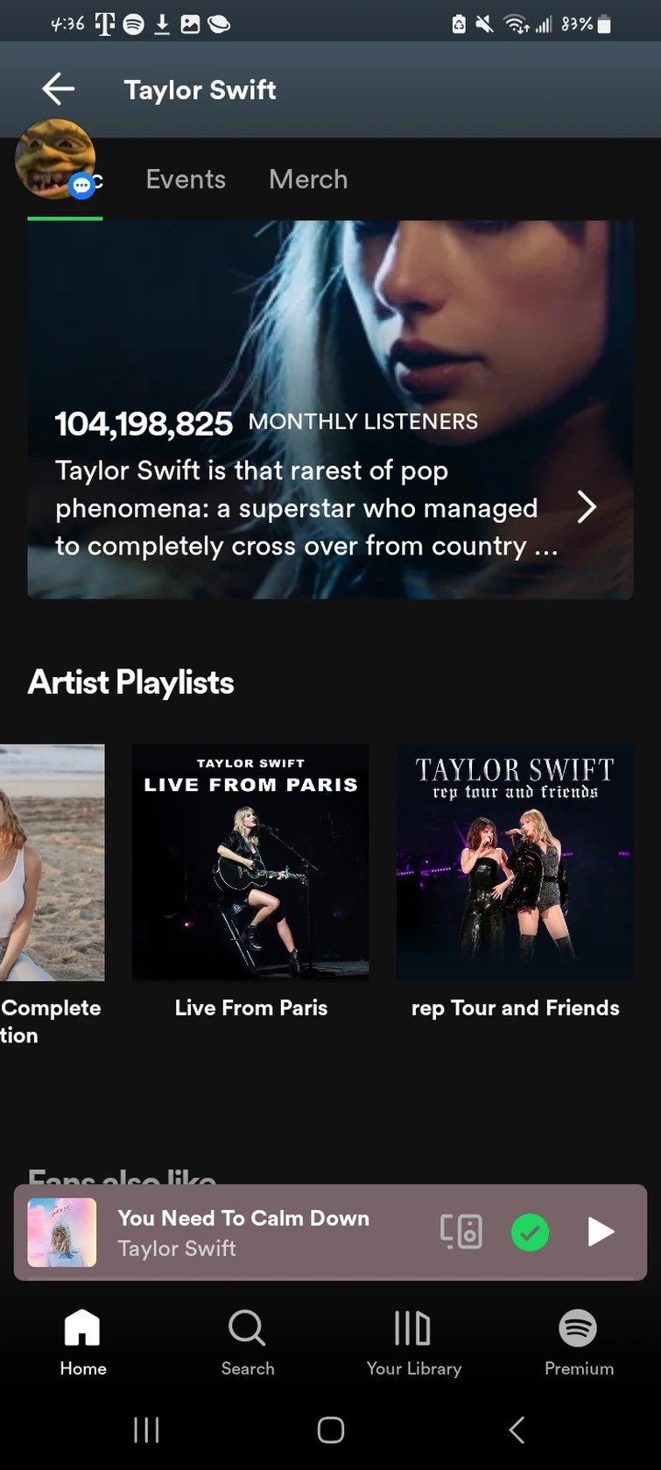This screenshot has width=661, height=1470.
Task: Switch to the Merch tab
Action: tap(308, 180)
